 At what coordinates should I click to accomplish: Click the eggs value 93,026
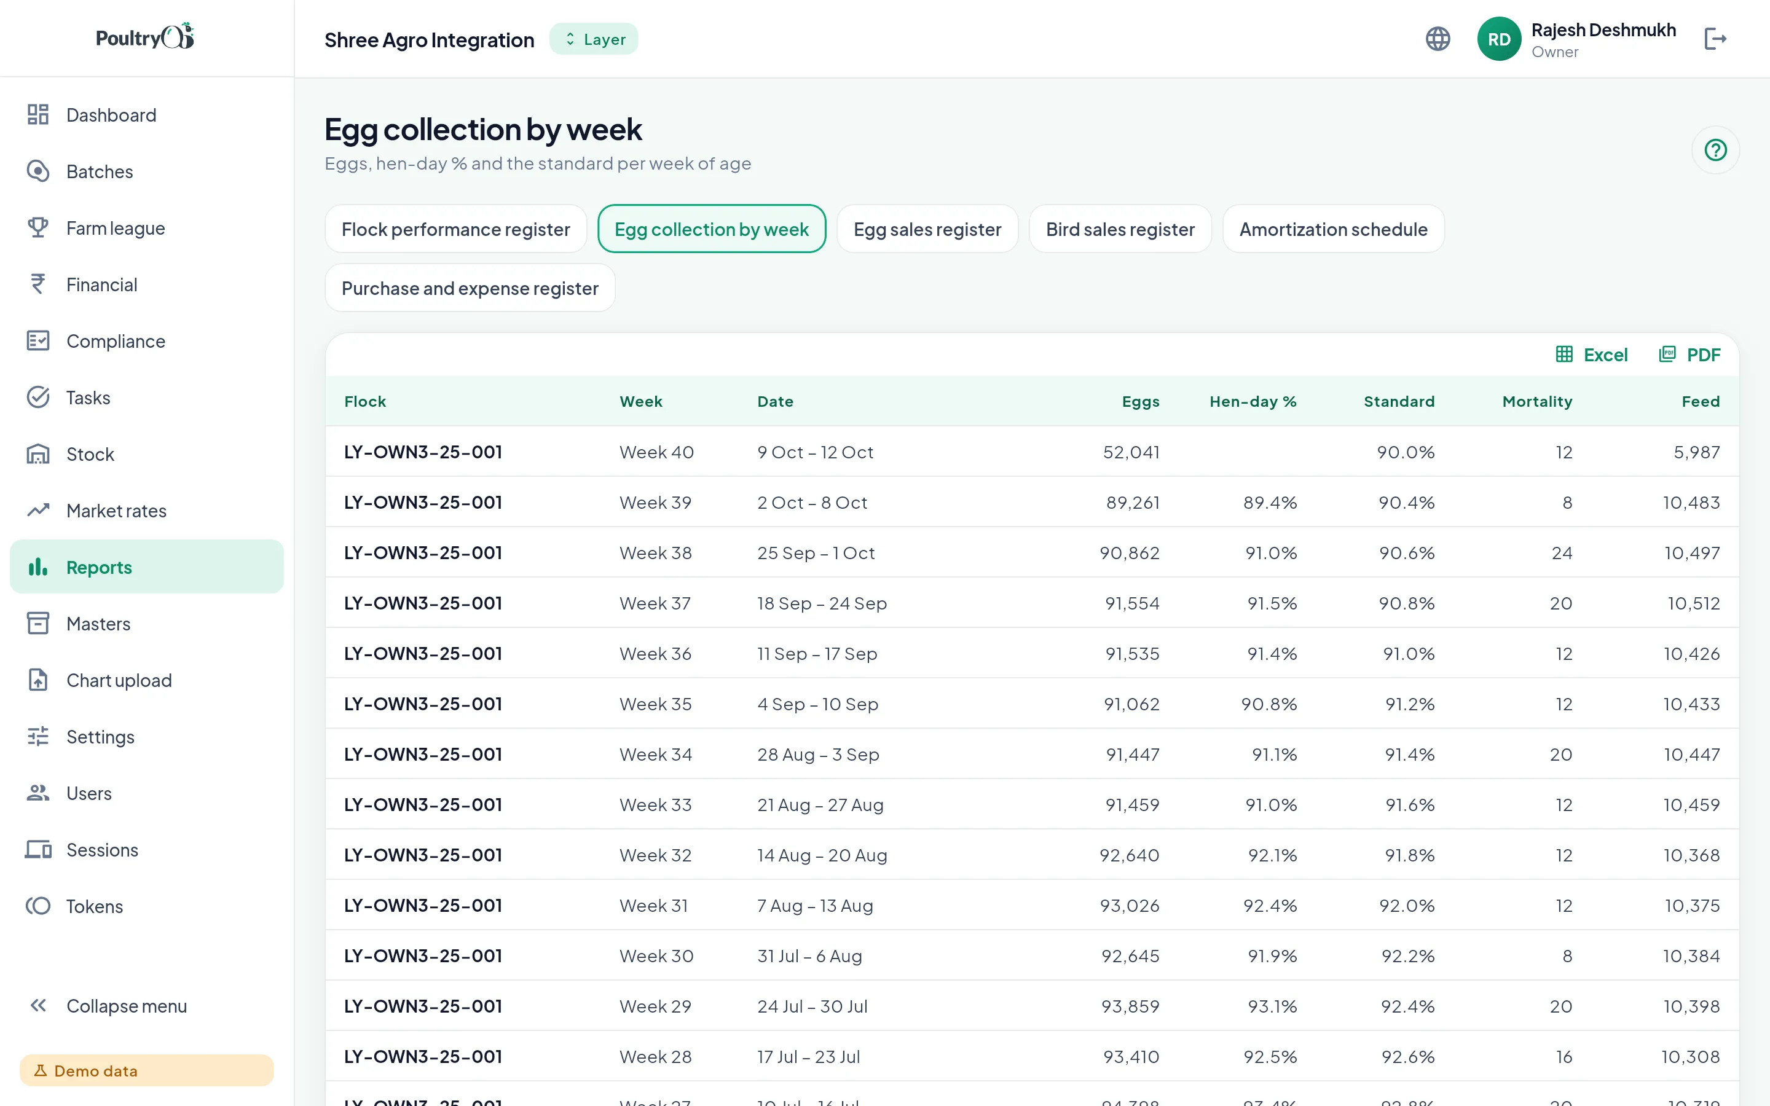click(1129, 906)
